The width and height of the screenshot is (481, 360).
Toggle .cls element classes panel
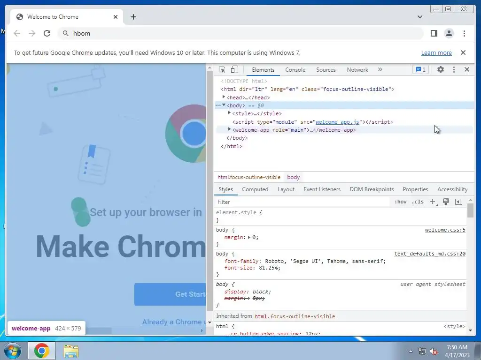(418, 202)
